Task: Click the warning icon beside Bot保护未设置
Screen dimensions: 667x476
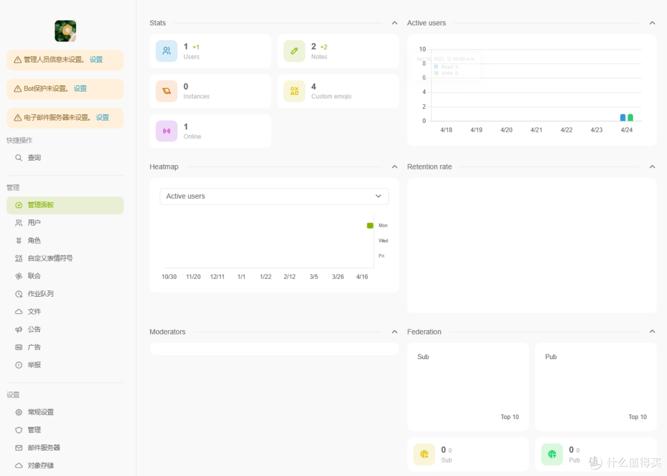Action: [x=18, y=89]
